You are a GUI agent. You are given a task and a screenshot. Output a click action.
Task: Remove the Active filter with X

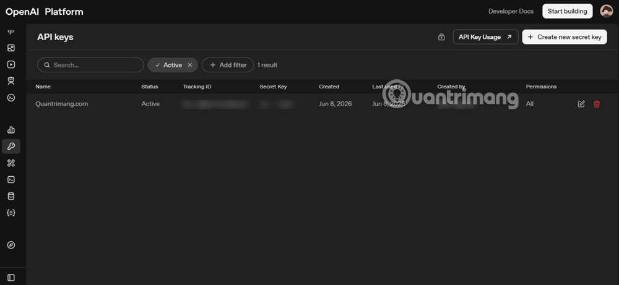tap(190, 65)
